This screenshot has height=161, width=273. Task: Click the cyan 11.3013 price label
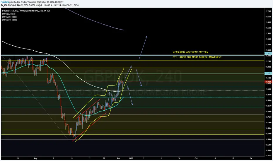click(268, 54)
